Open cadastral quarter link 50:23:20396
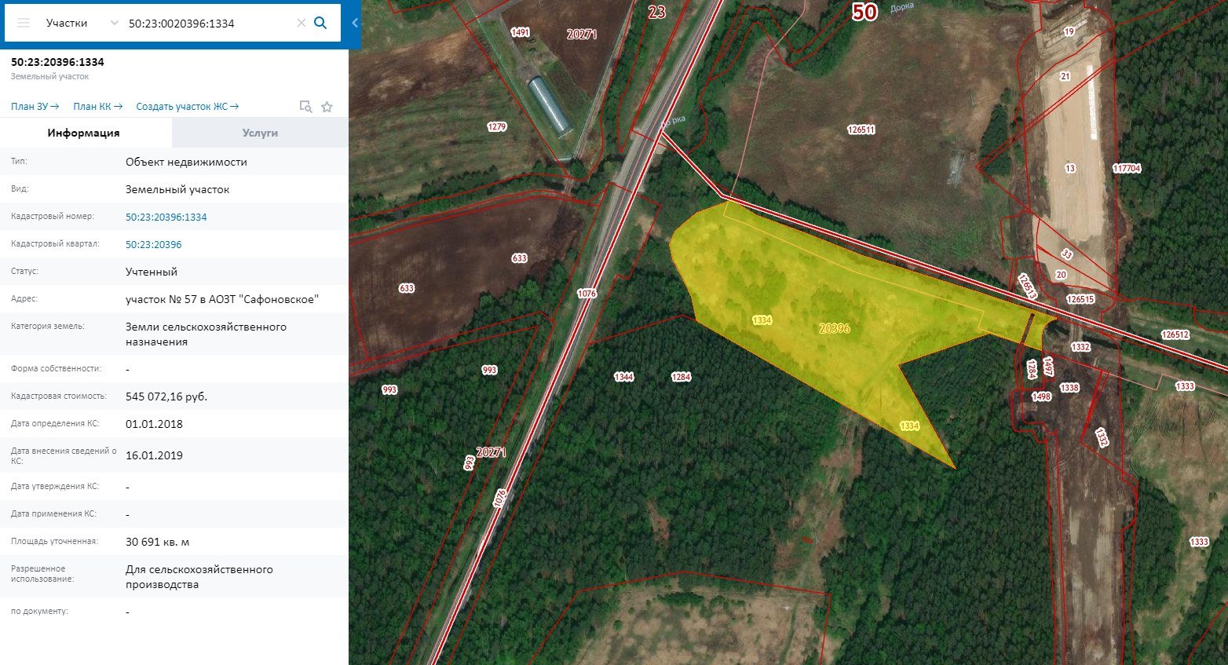The width and height of the screenshot is (1228, 665). coord(154,244)
